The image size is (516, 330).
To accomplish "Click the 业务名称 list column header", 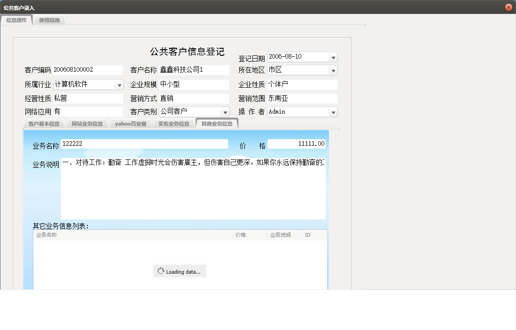I will [133, 235].
